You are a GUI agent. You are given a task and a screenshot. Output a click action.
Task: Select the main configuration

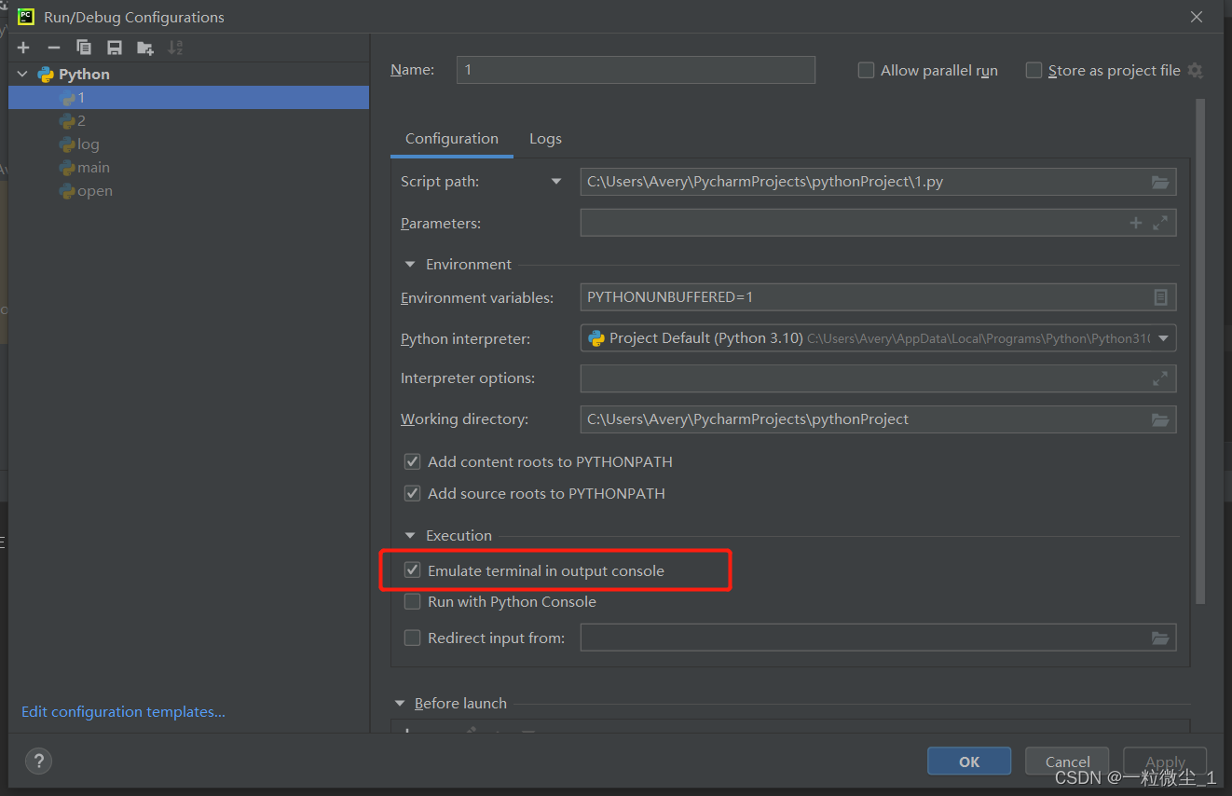point(188,168)
